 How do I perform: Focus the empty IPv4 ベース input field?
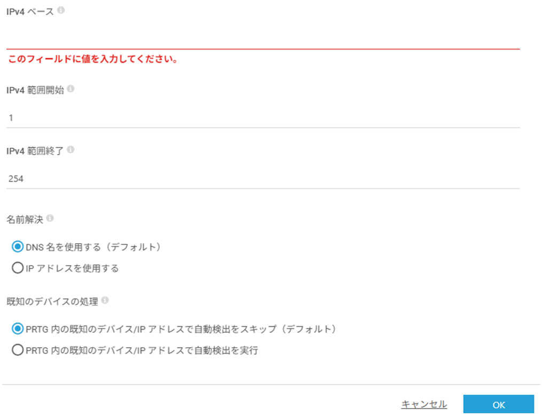pos(262,38)
